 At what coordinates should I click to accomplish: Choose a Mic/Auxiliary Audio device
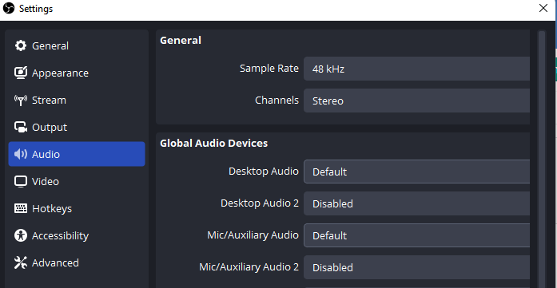click(416, 235)
